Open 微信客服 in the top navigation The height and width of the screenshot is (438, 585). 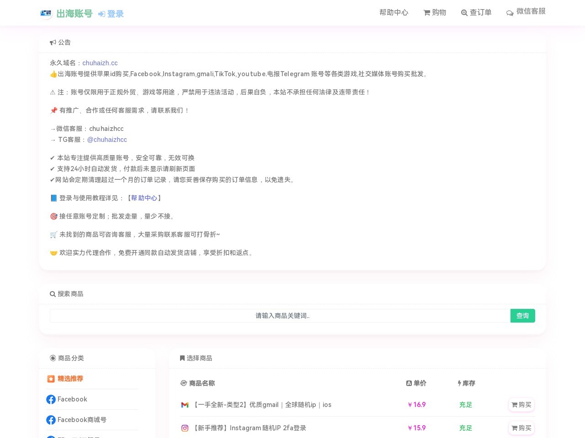pyautogui.click(x=526, y=11)
